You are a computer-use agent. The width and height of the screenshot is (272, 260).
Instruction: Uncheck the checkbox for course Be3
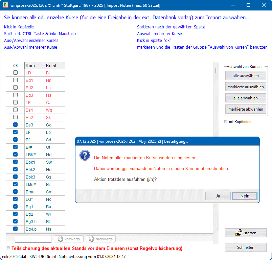(15, 125)
